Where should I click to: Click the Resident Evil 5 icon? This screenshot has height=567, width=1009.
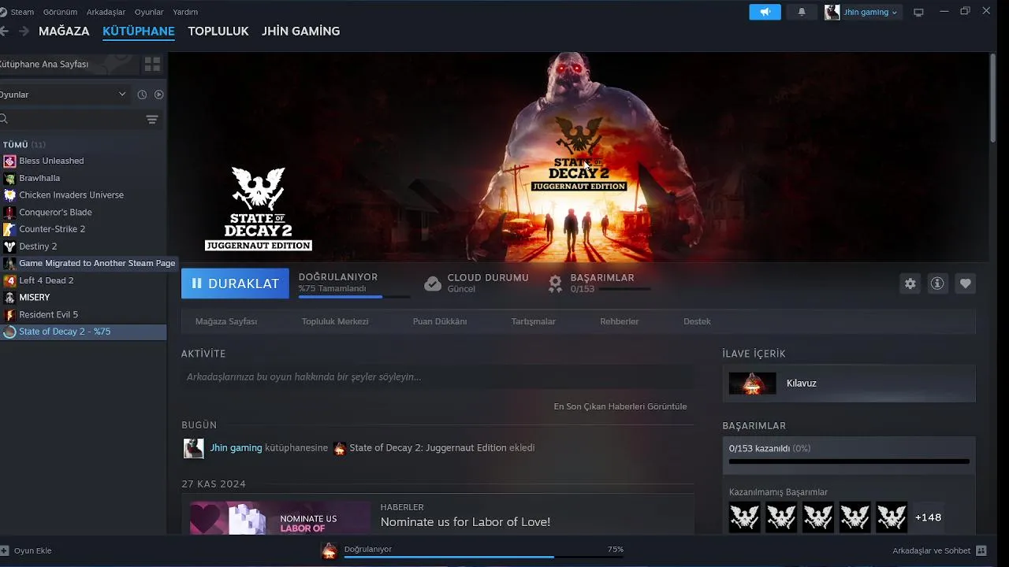(9, 314)
